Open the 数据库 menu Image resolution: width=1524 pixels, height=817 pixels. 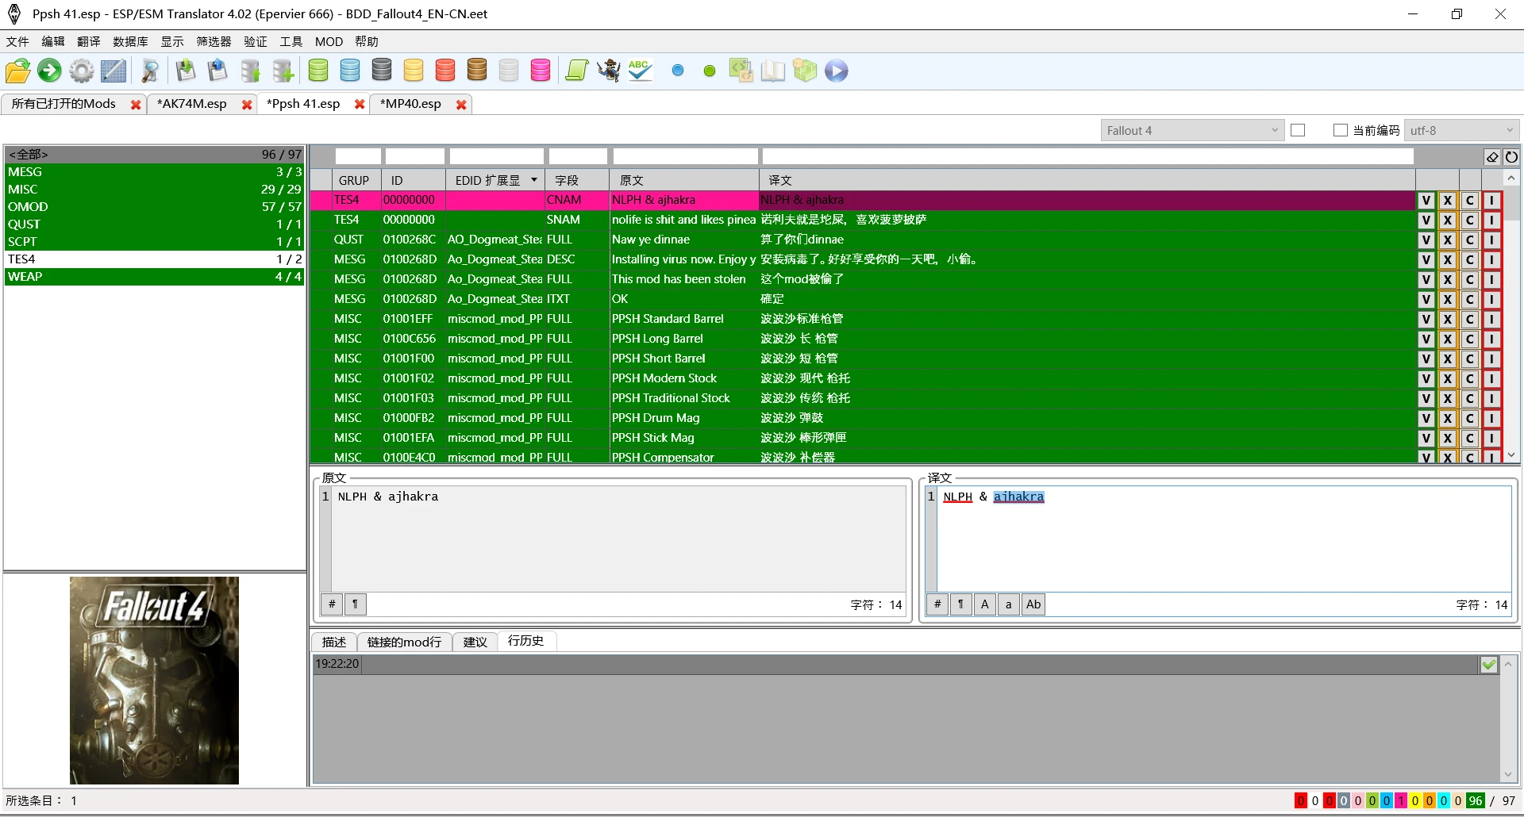pos(130,41)
